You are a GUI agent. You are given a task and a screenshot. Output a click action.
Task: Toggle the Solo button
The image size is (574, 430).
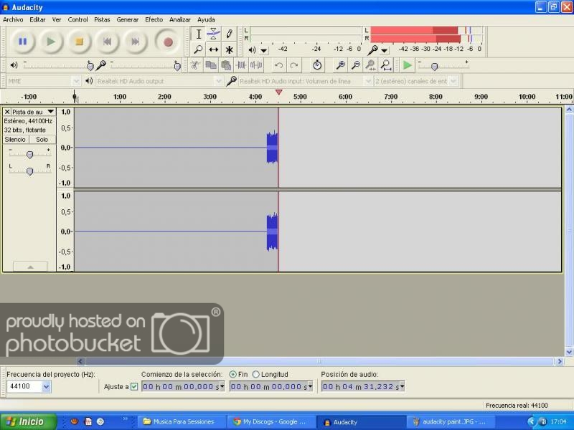42,140
